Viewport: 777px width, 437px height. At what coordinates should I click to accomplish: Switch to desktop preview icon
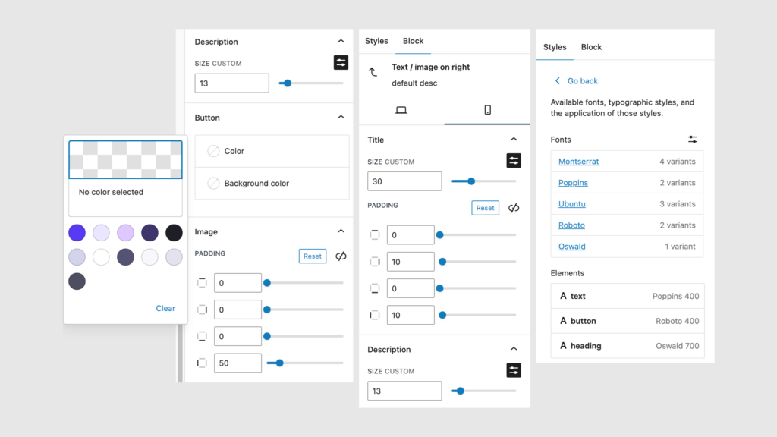pyautogui.click(x=401, y=110)
